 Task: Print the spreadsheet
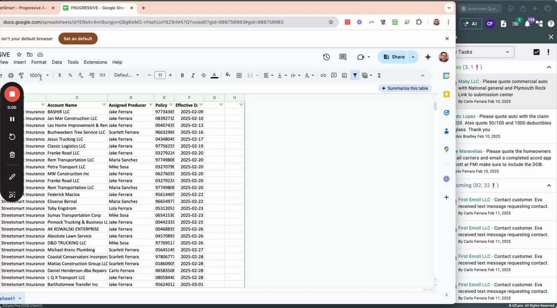pyautogui.click(x=11, y=75)
